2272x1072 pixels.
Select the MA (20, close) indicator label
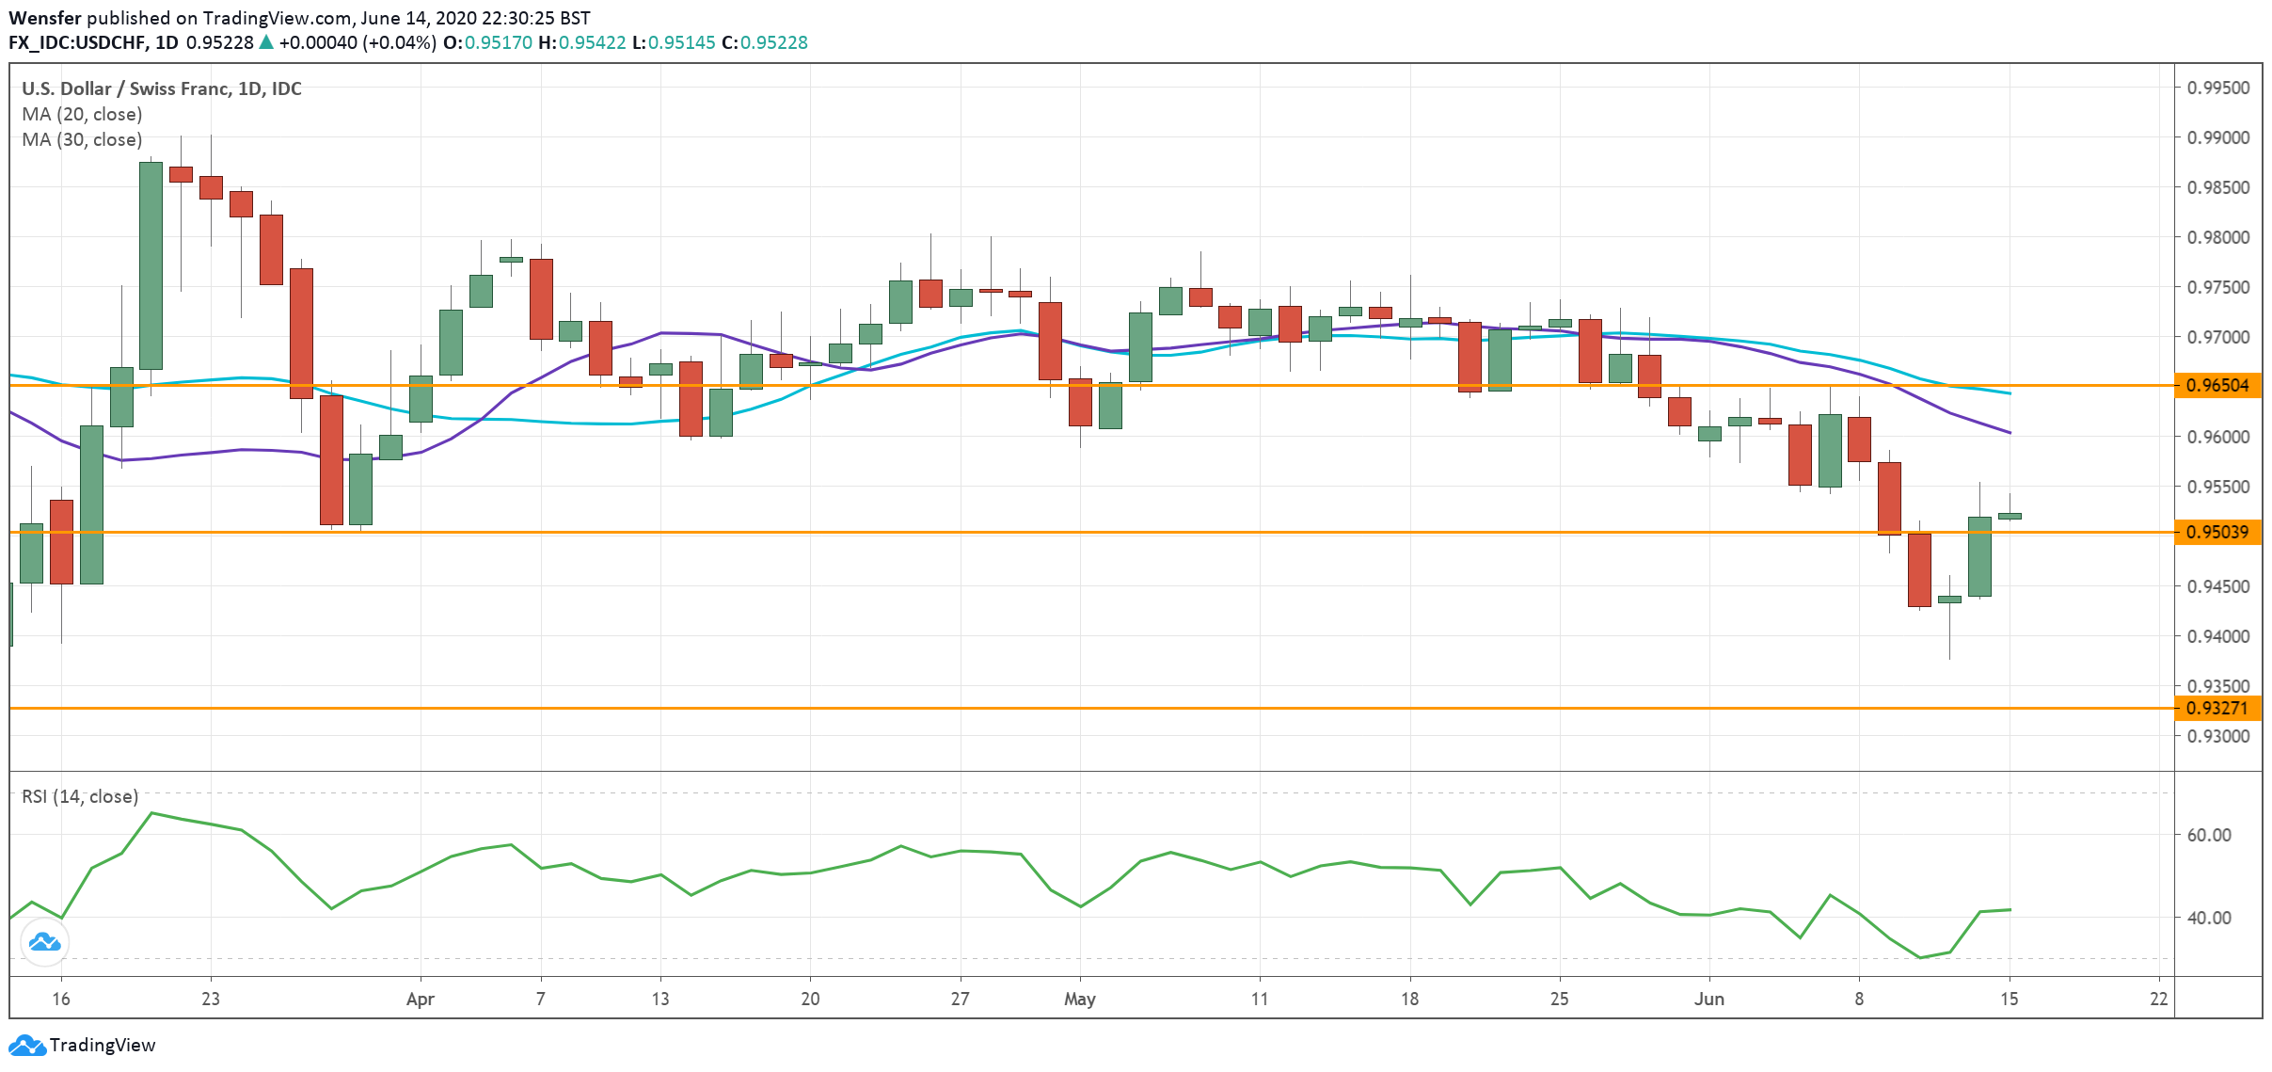point(82,114)
